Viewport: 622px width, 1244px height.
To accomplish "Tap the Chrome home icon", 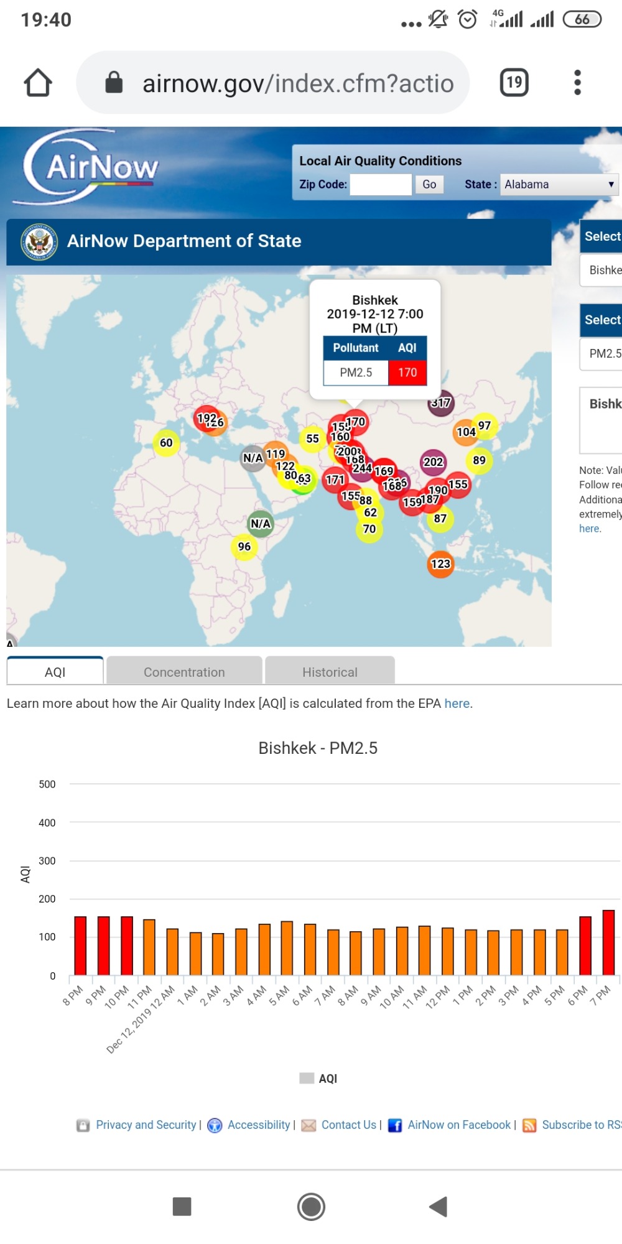I will point(38,83).
